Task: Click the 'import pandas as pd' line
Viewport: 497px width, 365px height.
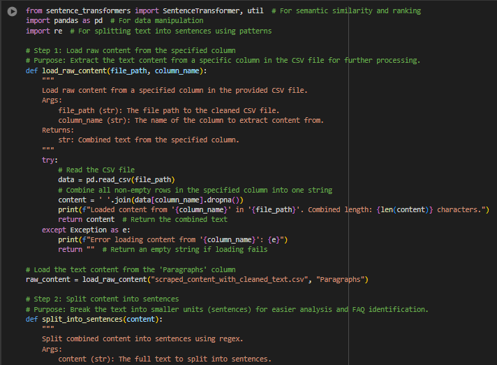Action: pyautogui.click(x=114, y=21)
